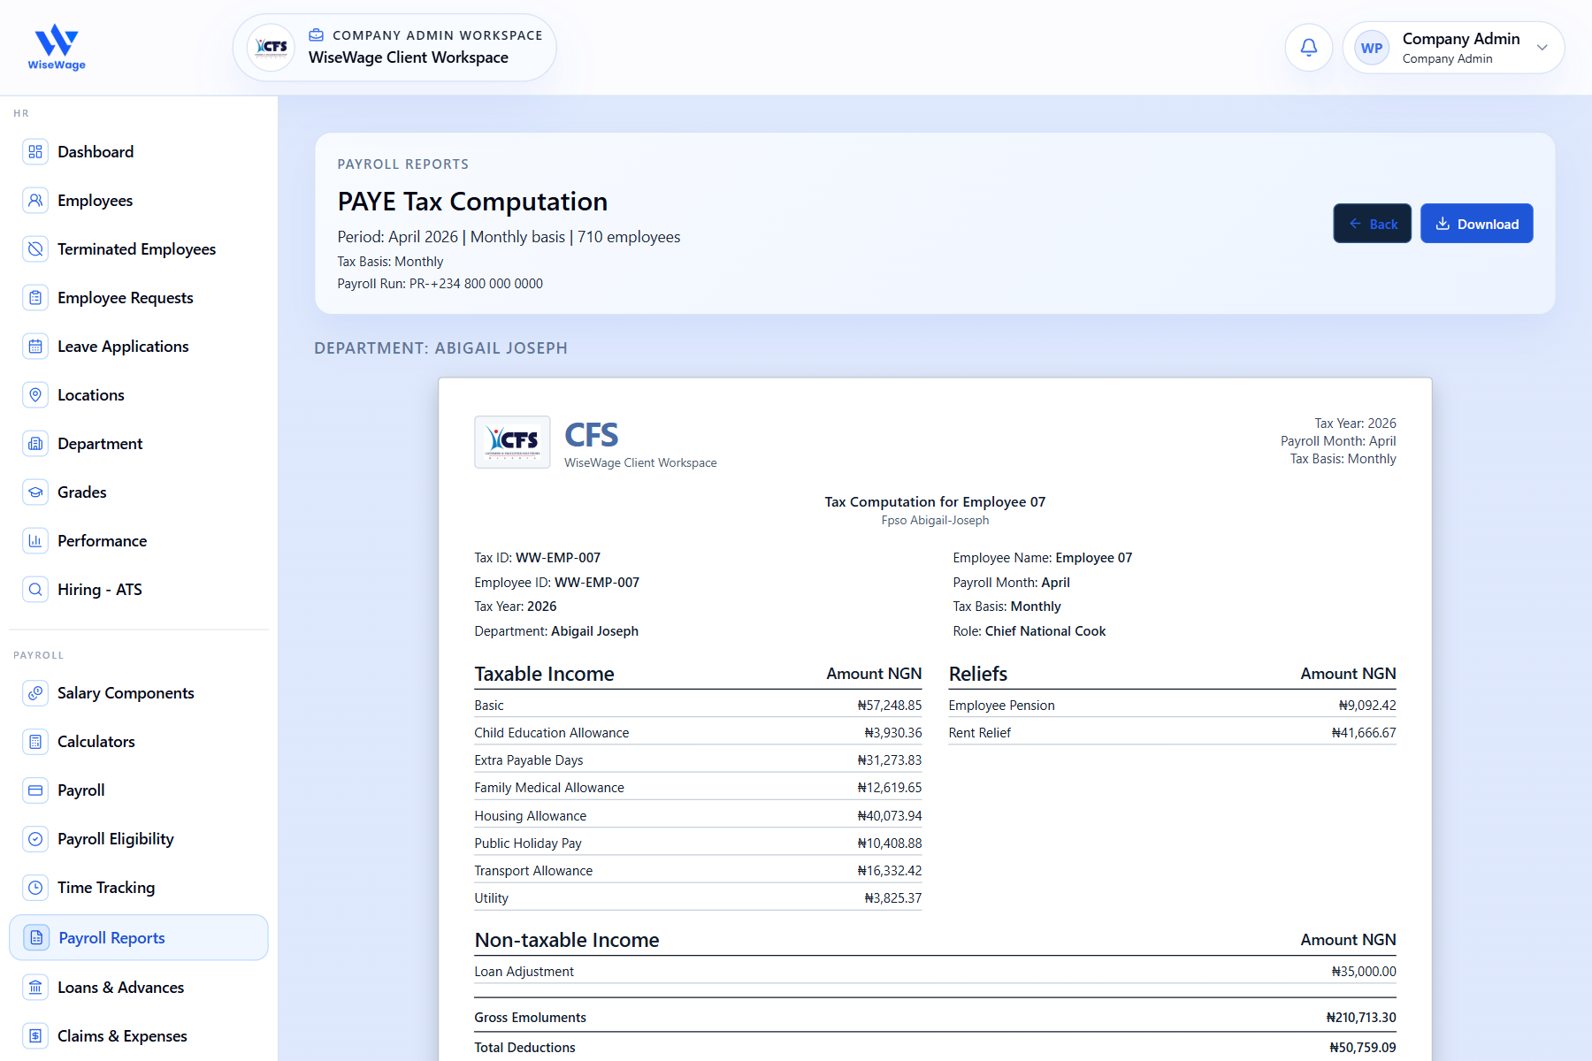
Task: Click Payroll Run PR-+234 800 000 0000 text
Action: (x=440, y=284)
